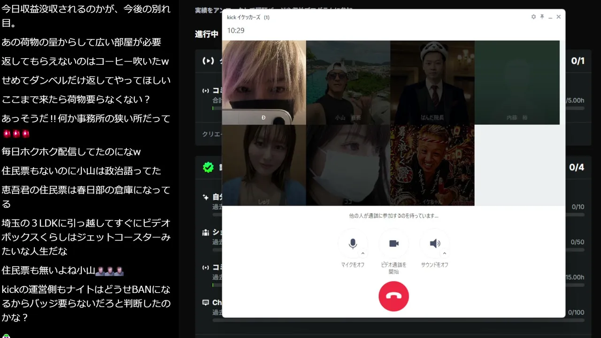Pin the call window on top
Image resolution: width=601 pixels, height=338 pixels.
[542, 17]
